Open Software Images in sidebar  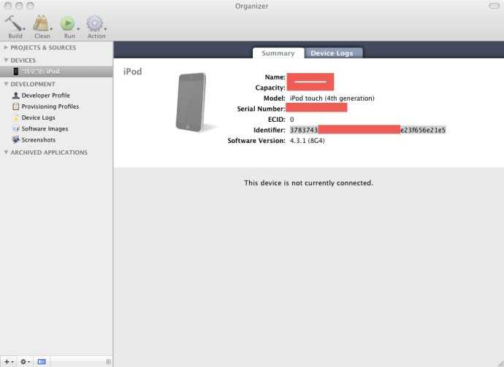pos(45,128)
